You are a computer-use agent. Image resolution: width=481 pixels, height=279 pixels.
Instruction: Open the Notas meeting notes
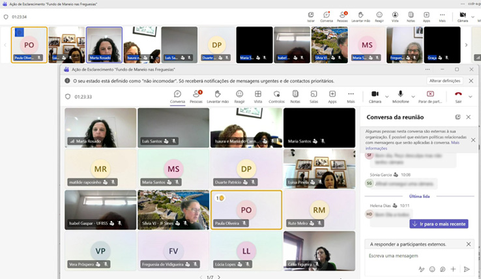point(295,96)
